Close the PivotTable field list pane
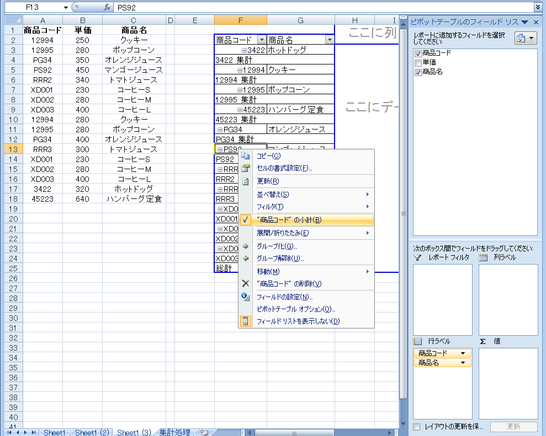 coord(536,22)
